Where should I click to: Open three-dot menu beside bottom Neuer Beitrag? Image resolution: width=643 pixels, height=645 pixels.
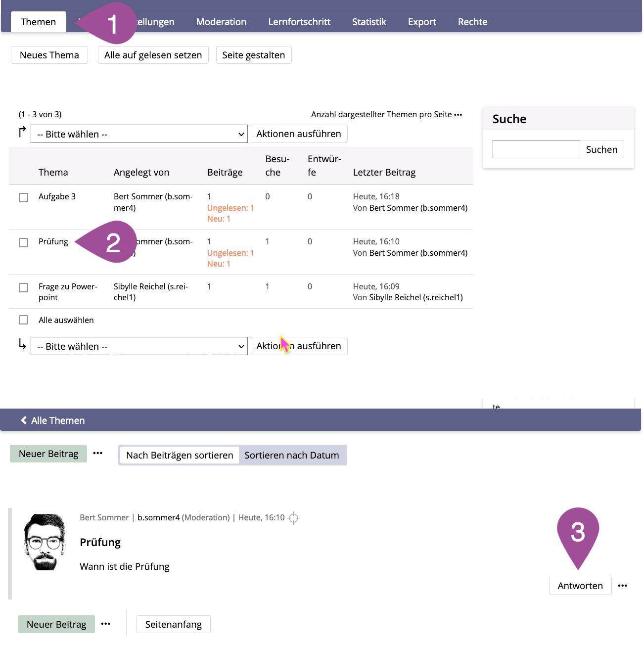coord(106,624)
